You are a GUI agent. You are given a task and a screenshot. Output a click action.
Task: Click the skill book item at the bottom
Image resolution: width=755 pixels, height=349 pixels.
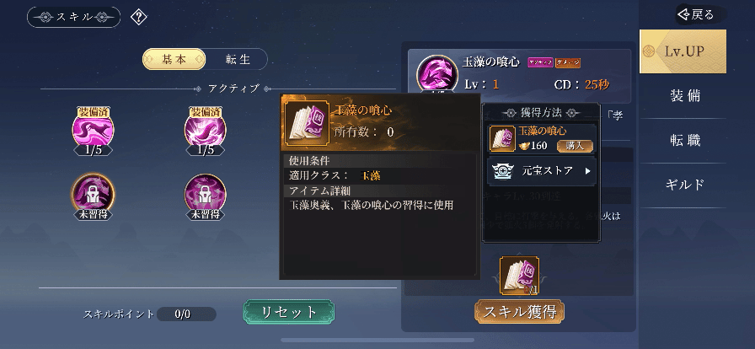(x=520, y=276)
